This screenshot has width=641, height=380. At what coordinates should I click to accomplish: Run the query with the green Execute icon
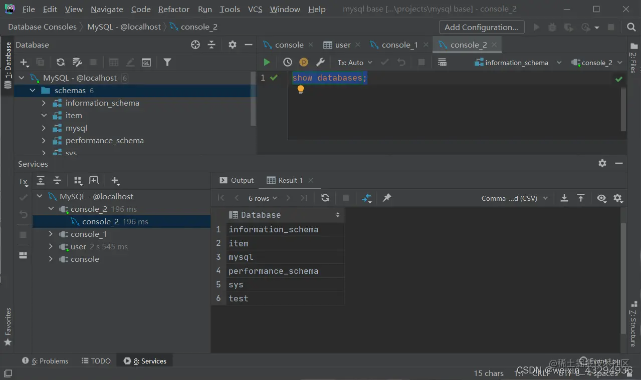point(267,62)
